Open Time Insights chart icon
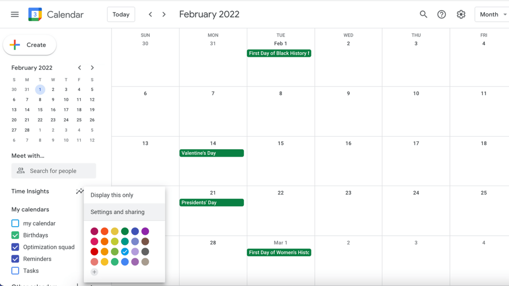509x286 pixels. [80, 191]
